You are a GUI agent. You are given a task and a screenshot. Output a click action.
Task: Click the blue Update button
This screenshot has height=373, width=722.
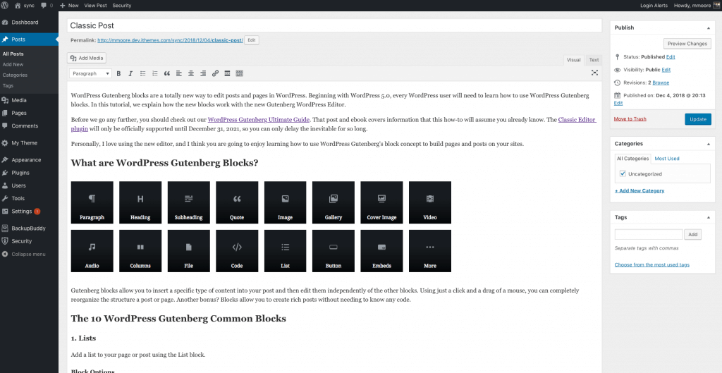pyautogui.click(x=697, y=119)
